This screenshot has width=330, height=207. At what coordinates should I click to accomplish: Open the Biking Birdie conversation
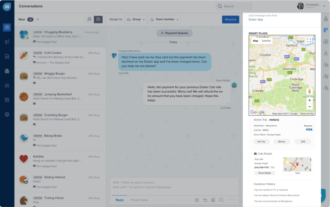pos(60,140)
